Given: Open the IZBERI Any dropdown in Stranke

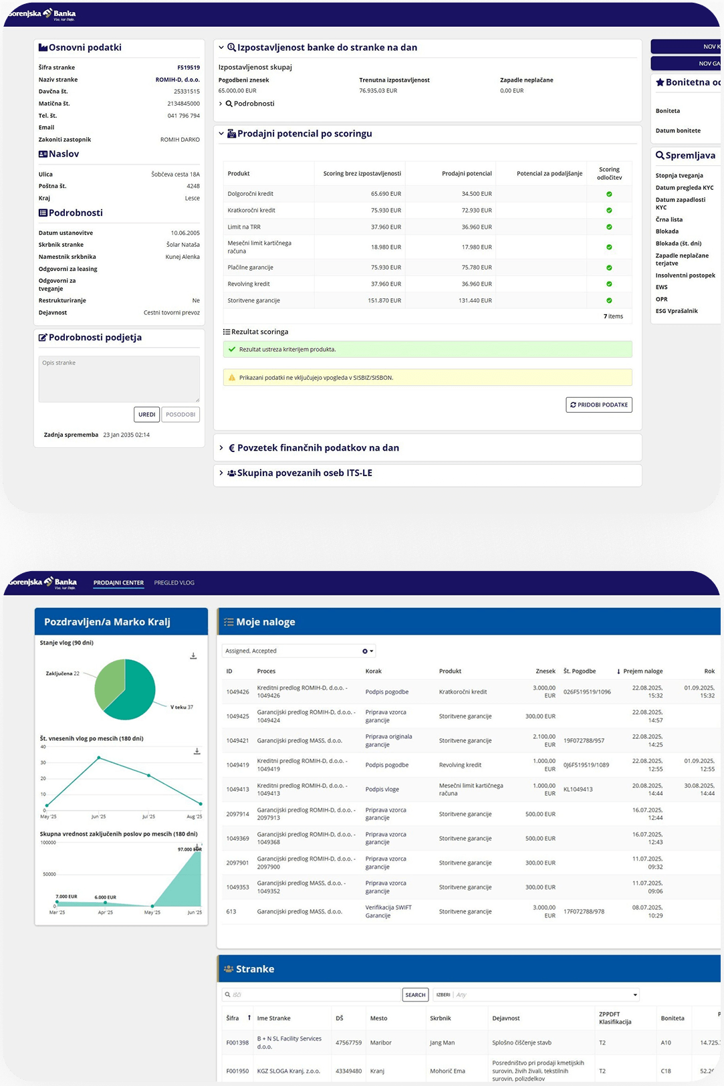Looking at the screenshot, I should tap(634, 995).
